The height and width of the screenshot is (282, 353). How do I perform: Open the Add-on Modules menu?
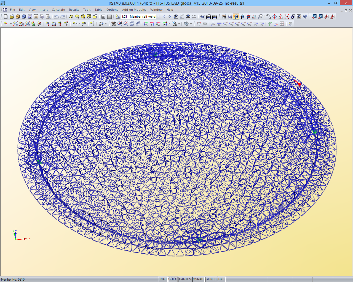click(x=134, y=10)
